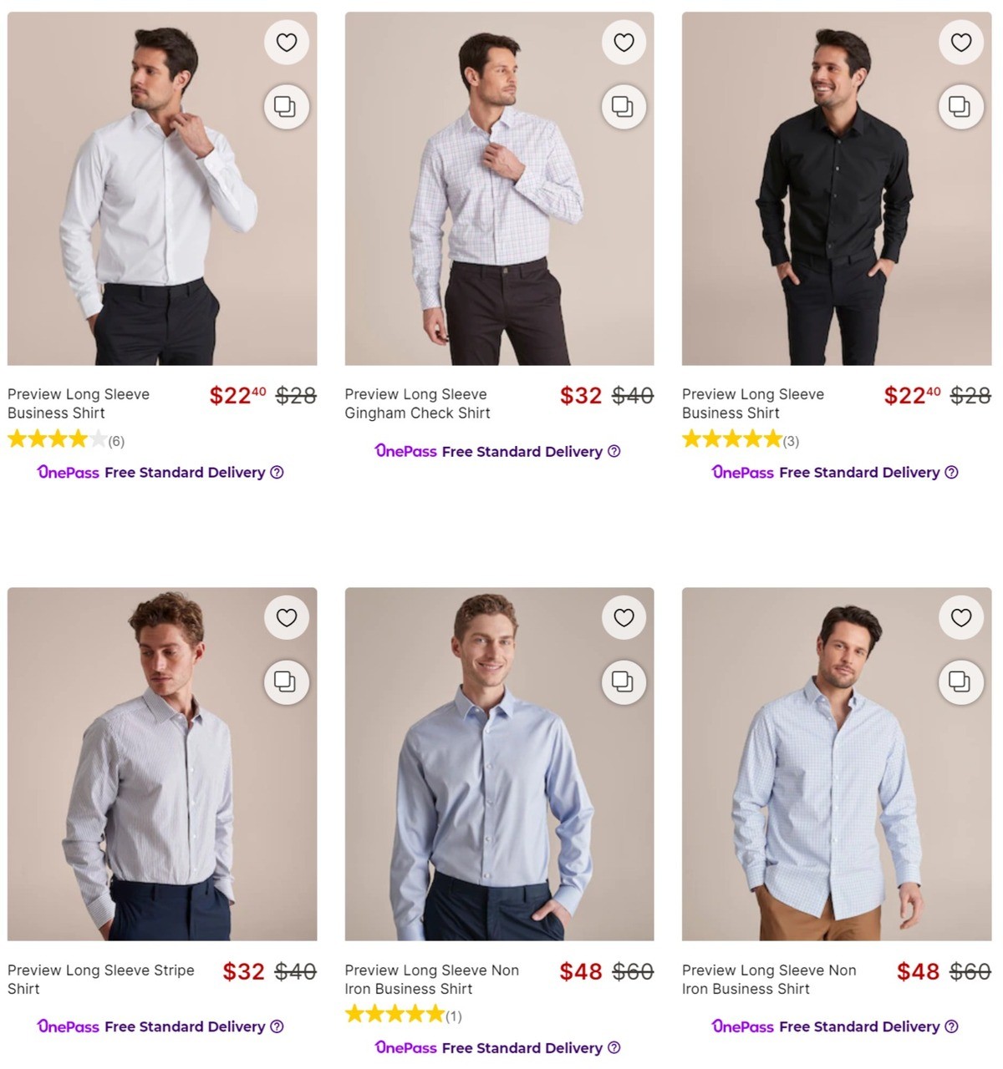This screenshot has height=1069, width=1003.
Task: Click the heart icon on the blue Non Iron Business Shirt
Action: click(x=624, y=618)
